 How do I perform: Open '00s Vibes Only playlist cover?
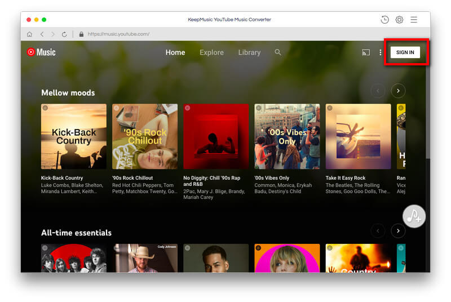click(x=287, y=136)
